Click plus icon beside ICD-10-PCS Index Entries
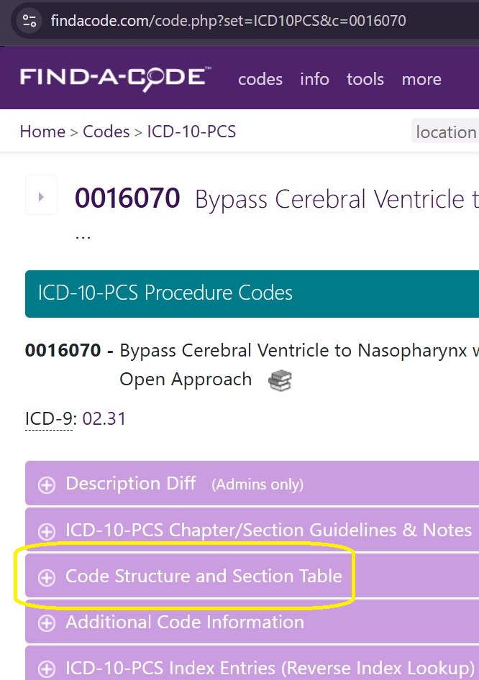Viewport: 479px width, 680px height. point(47,668)
